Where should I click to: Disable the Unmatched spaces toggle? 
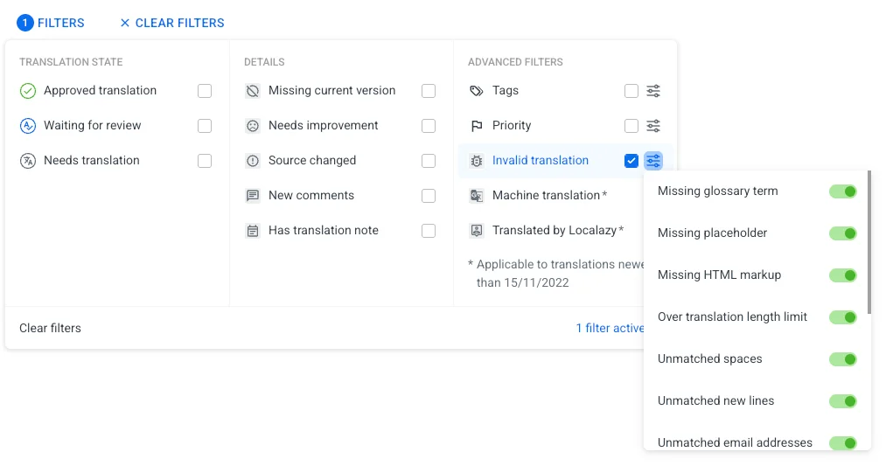pyautogui.click(x=843, y=359)
